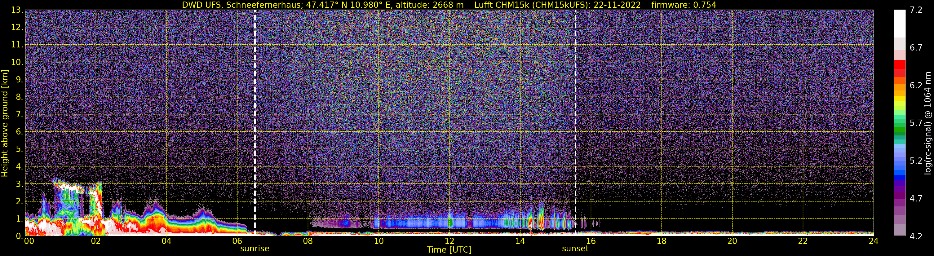Click the '08' time axis tick label
The width and height of the screenshot is (934, 256).
308,241
